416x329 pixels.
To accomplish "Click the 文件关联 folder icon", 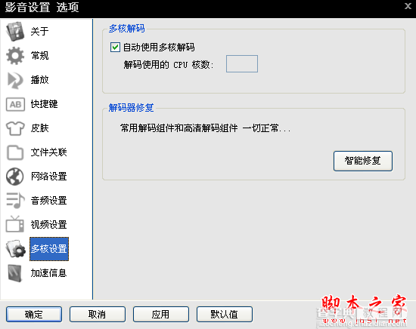I will tap(15, 152).
